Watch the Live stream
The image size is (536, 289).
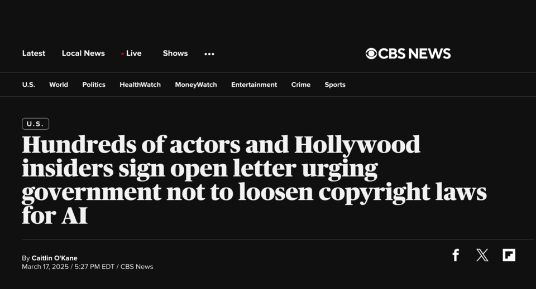pyautogui.click(x=133, y=53)
